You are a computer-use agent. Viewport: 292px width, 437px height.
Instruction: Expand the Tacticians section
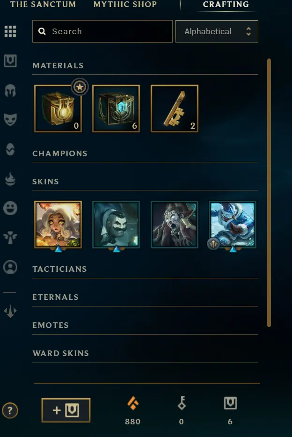(59, 269)
